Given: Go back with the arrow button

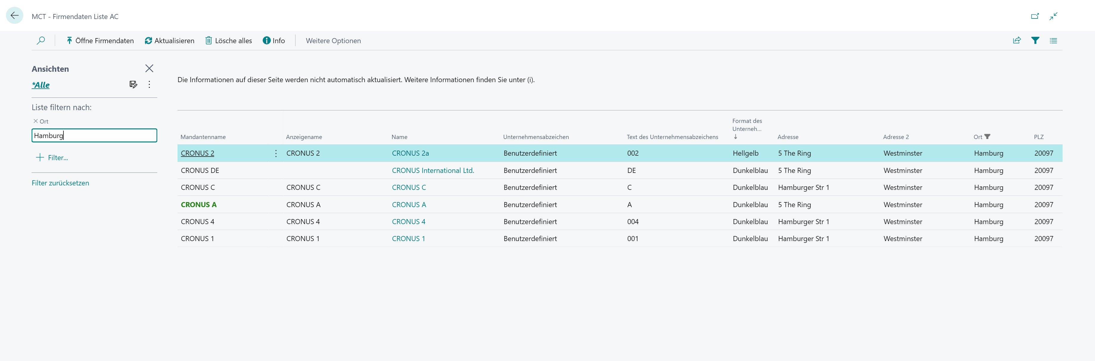Looking at the screenshot, I should point(15,16).
